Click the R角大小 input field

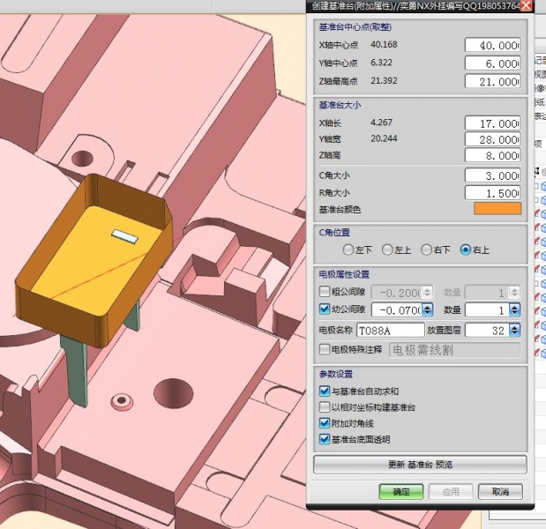coord(493,193)
